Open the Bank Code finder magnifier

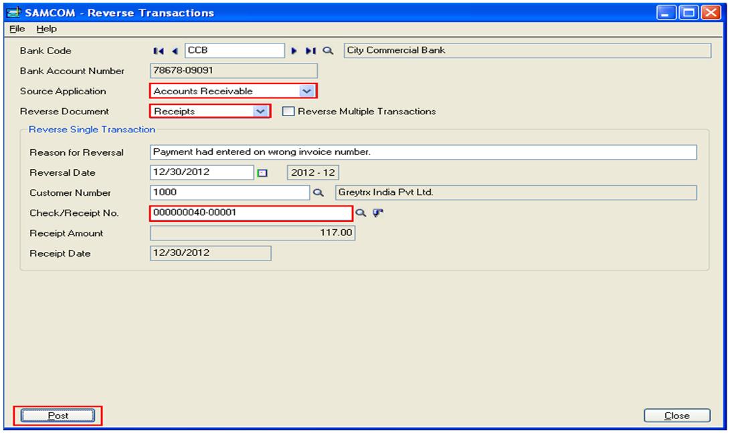click(x=328, y=51)
